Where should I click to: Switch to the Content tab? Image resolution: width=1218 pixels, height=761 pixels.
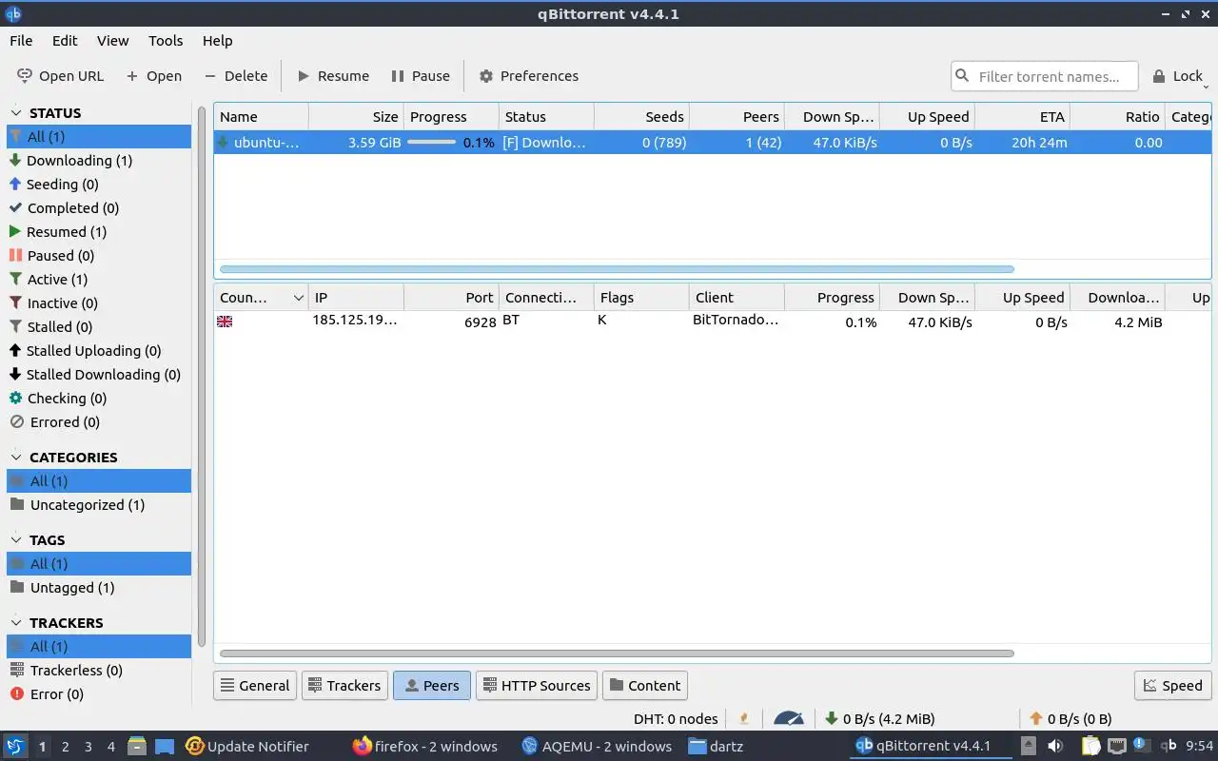click(x=645, y=685)
